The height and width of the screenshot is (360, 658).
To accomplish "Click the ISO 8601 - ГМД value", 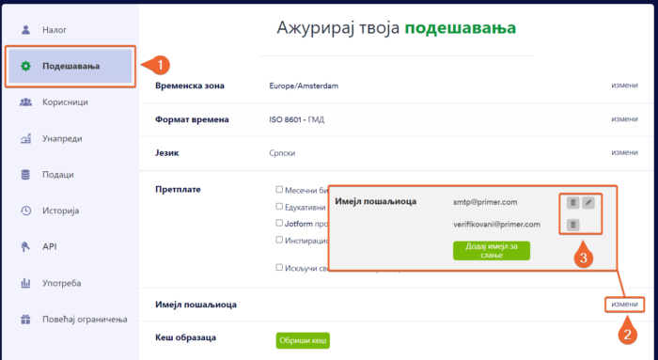I will coord(297,119).
